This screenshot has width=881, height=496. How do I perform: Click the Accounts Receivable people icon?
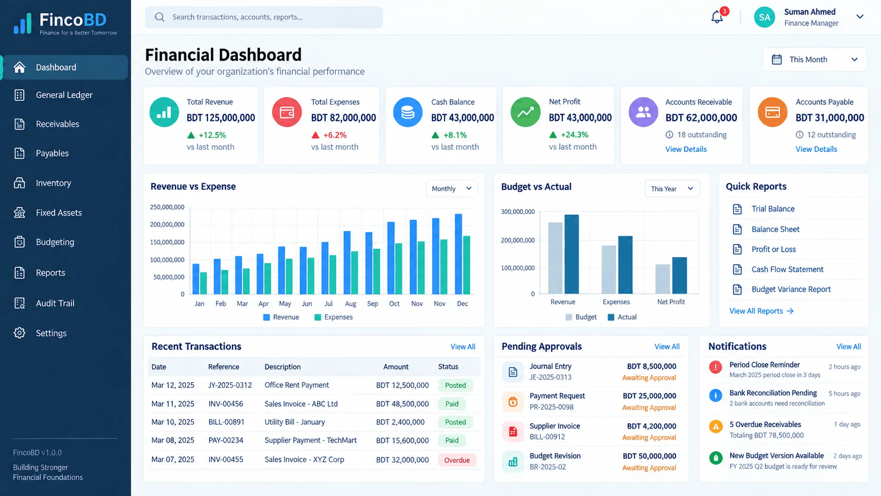(x=643, y=112)
